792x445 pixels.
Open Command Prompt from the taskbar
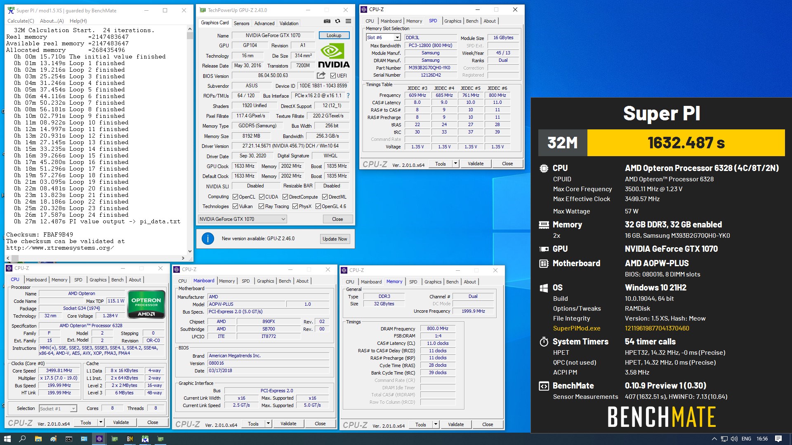pyautogui.click(x=69, y=439)
